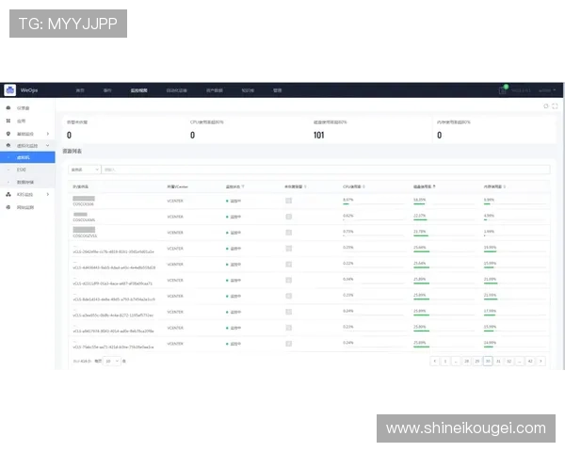Click the WeOps logo icon
This screenshot has width=565, height=452.
point(10,90)
